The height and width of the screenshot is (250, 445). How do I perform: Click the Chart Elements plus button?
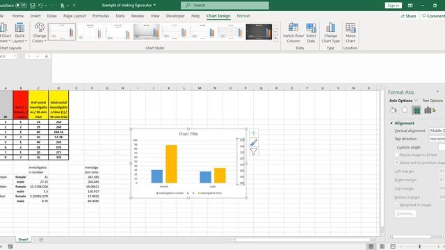(254, 133)
